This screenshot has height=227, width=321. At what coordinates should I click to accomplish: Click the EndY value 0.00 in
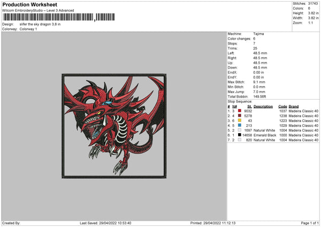pos(258,77)
